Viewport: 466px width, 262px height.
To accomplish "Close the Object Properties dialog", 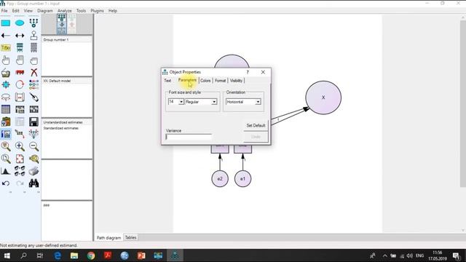I will pos(263,72).
